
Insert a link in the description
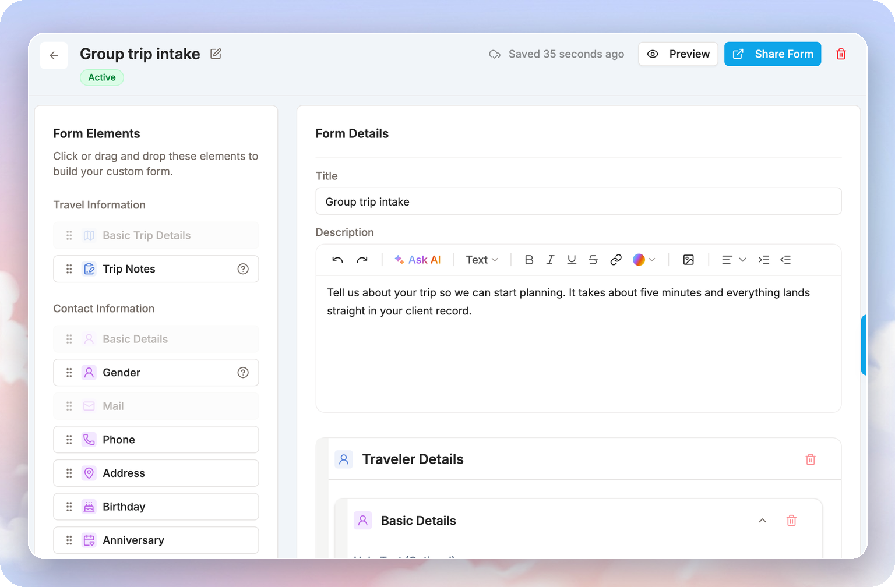(x=616, y=260)
